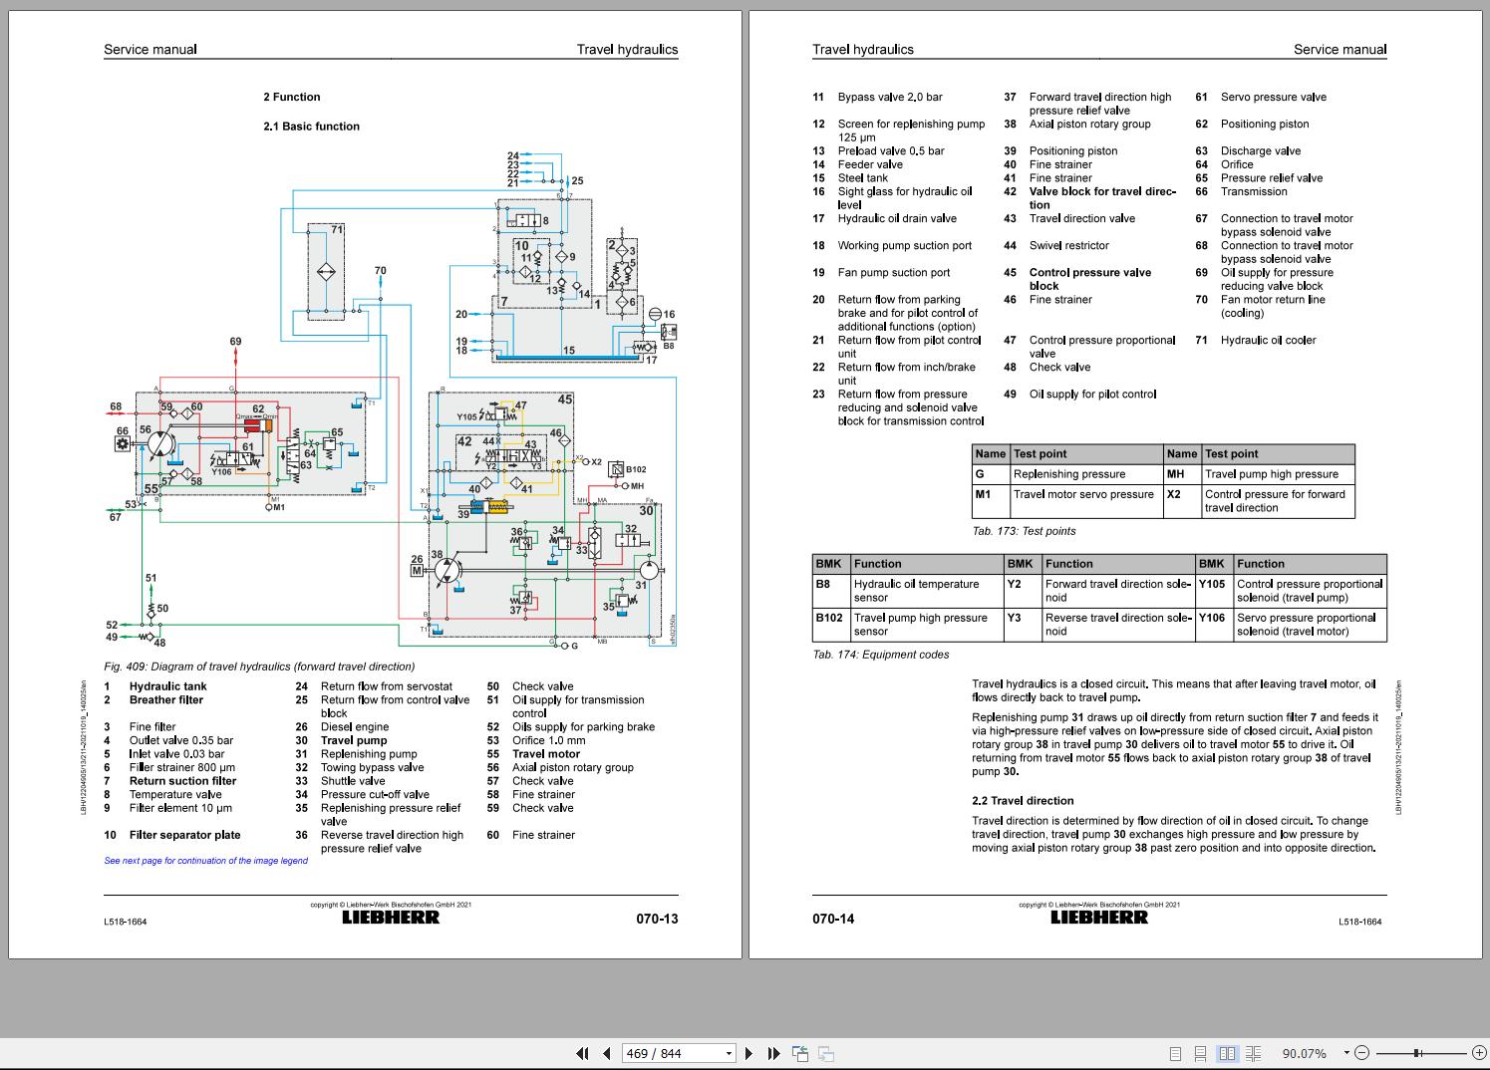
Task: Go to the next page
Action: tap(749, 1053)
